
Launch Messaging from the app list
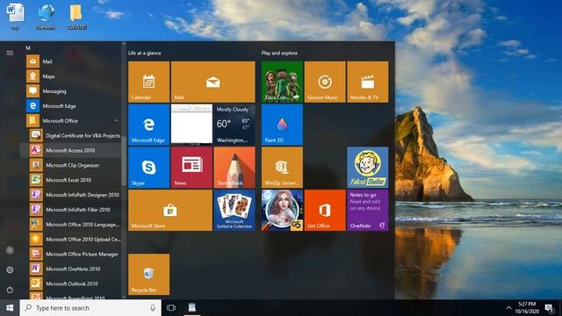(71, 91)
